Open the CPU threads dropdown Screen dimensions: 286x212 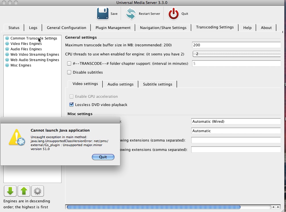(236, 54)
